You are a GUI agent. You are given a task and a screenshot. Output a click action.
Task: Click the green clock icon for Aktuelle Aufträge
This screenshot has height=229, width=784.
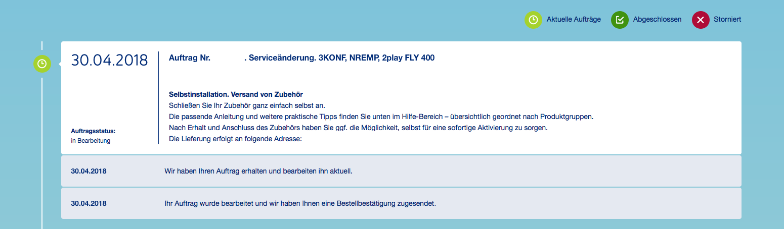533,20
